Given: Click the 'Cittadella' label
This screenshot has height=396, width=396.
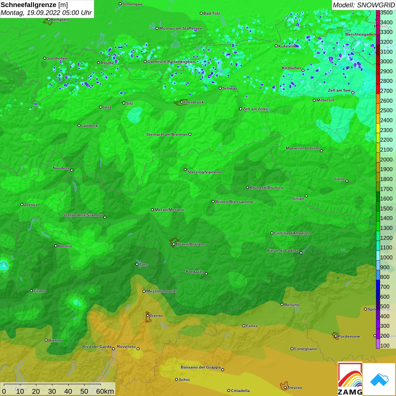Looking at the screenshot, I should coord(240,391).
